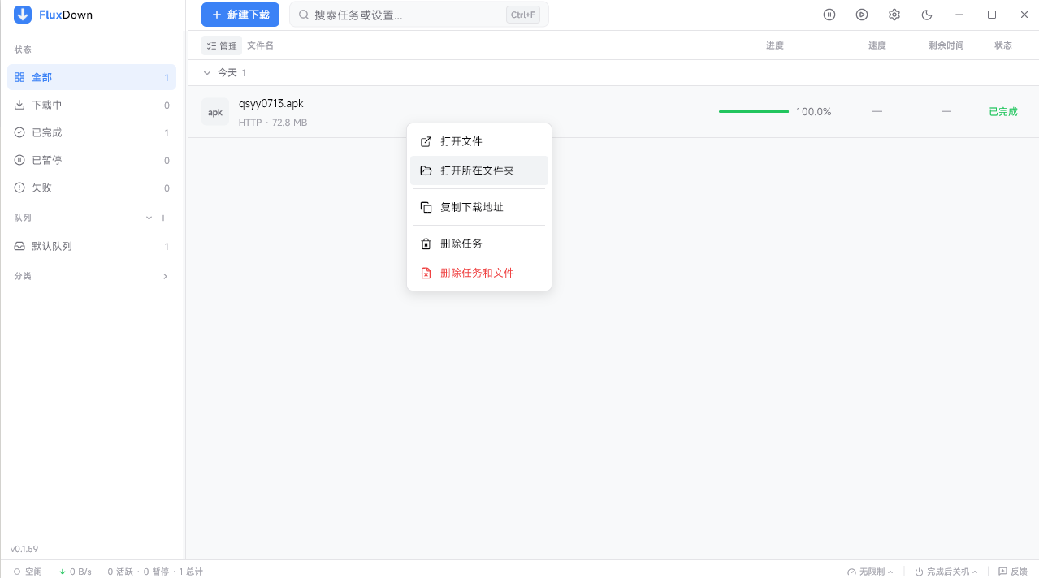Image resolution: width=1039 pixels, height=578 pixels.
Task: Select the 已暂停 status filter
Action: coord(92,160)
